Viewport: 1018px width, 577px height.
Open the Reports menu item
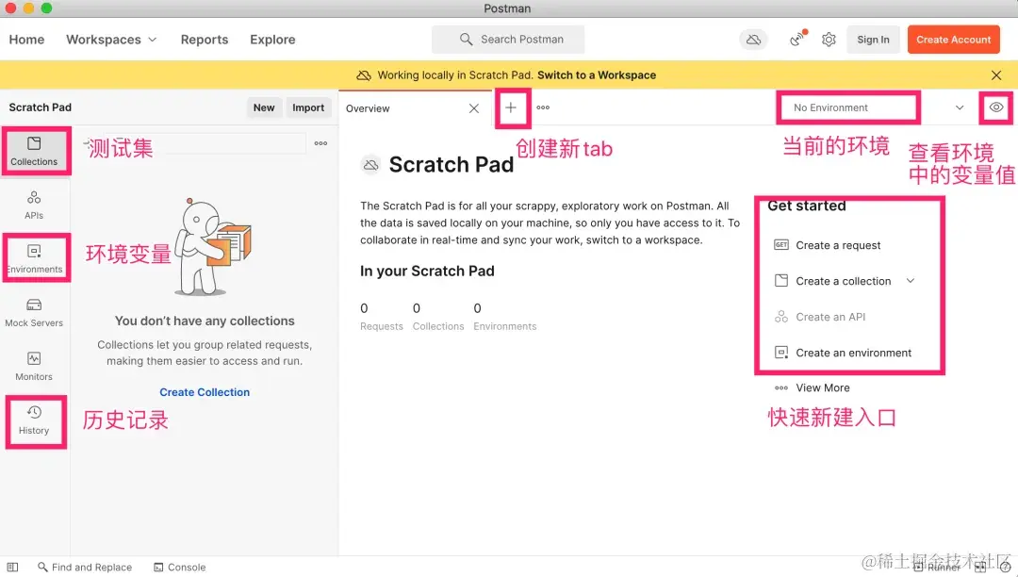(x=205, y=40)
